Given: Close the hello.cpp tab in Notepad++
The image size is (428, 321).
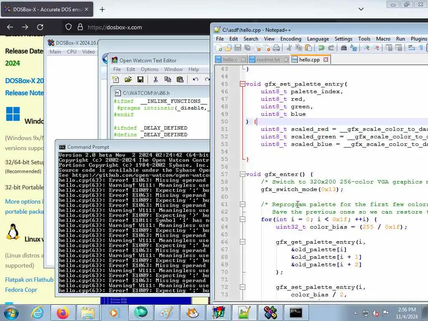Looking at the screenshot, I should pos(326,59).
